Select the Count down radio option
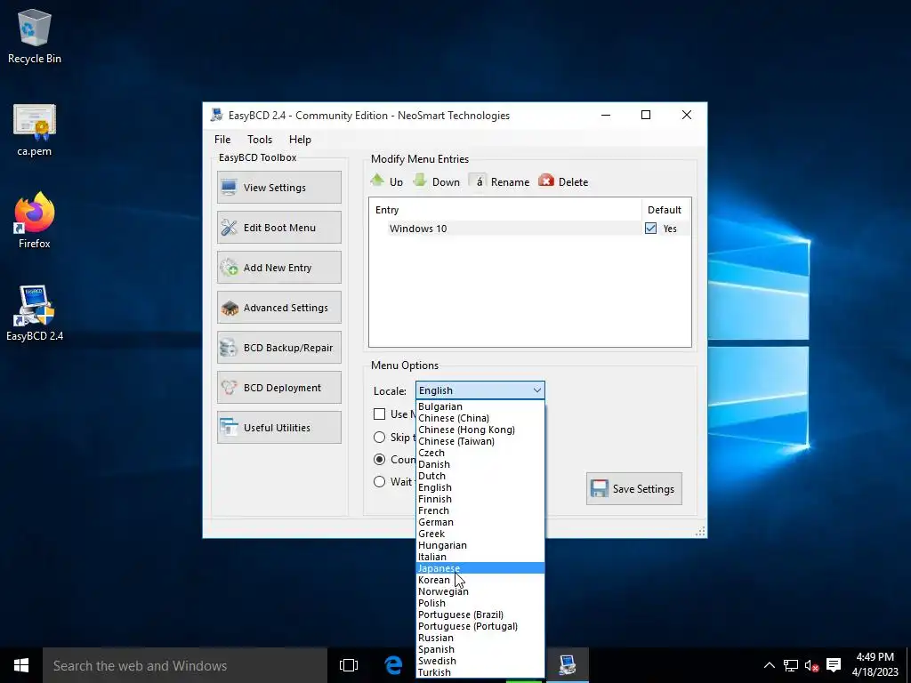Screen dimensions: 911x683 tap(379, 460)
